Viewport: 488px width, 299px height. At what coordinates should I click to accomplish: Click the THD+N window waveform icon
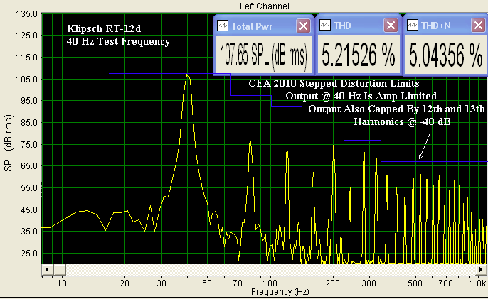tap(413, 25)
